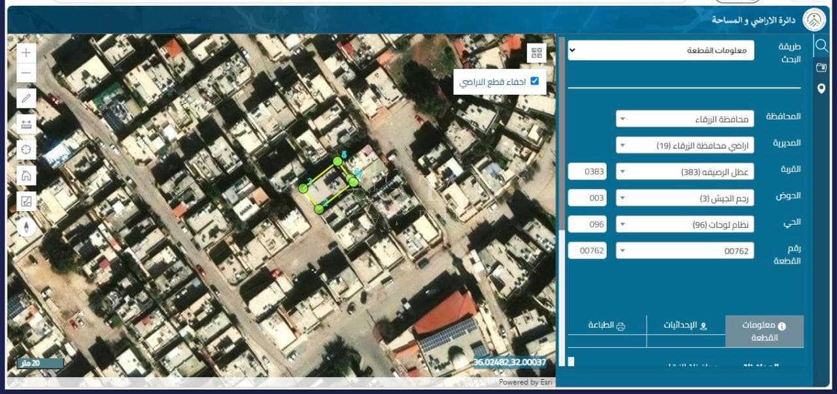Click the دائرة الاراضي و المساحة title
837x394 pixels.
[x=753, y=20]
